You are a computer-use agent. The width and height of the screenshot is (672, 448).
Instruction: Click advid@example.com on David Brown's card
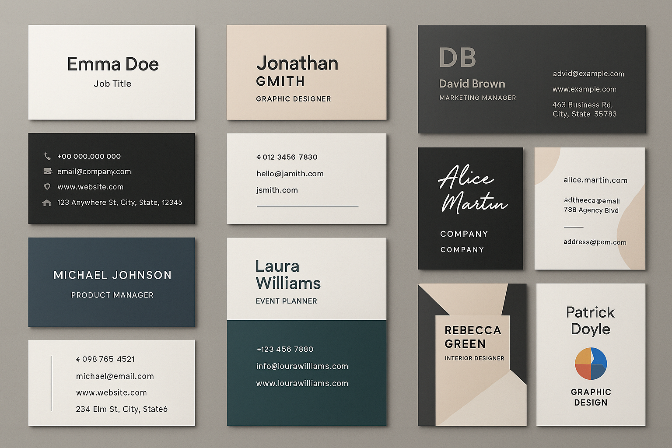[588, 73]
